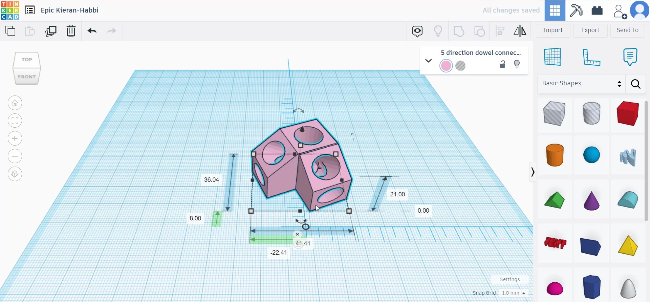
Task: Toggle lock editing on the shape
Action: coord(502,64)
